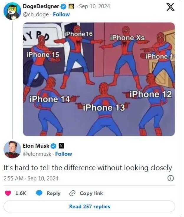Click the @elonmusk handle
Viewport: 184px width, 217px height.
tap(37, 154)
